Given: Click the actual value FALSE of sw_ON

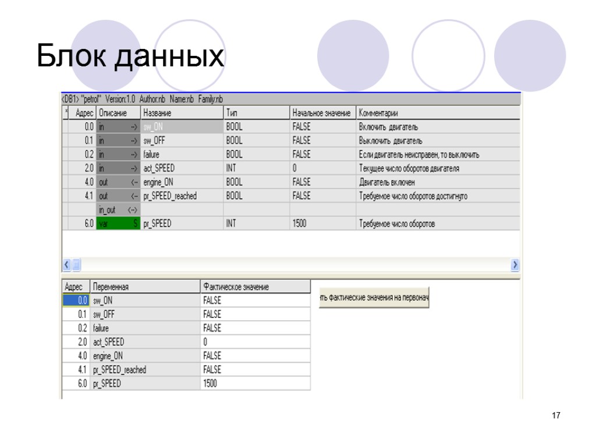Looking at the screenshot, I should pos(256,300).
